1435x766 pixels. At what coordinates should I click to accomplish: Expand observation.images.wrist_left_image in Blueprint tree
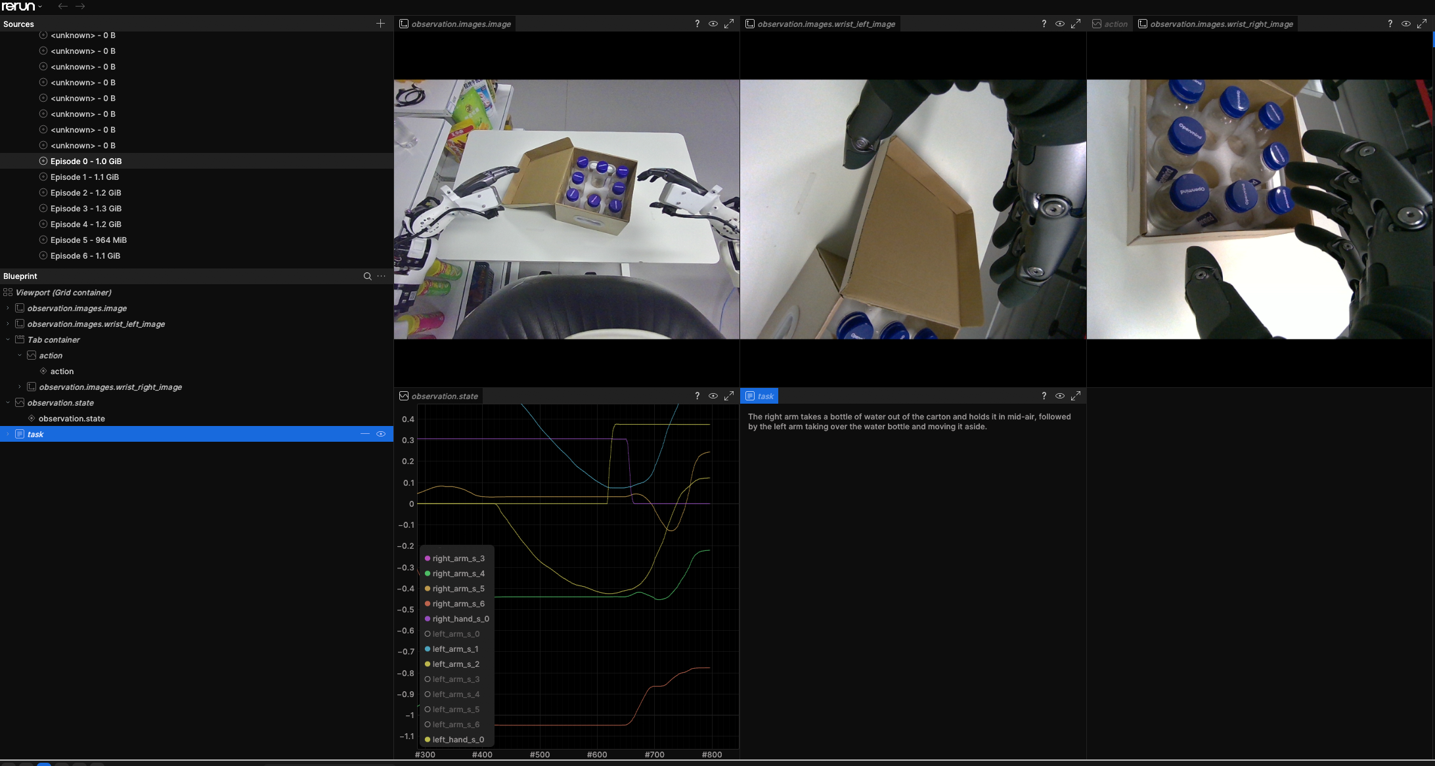[x=8, y=324]
